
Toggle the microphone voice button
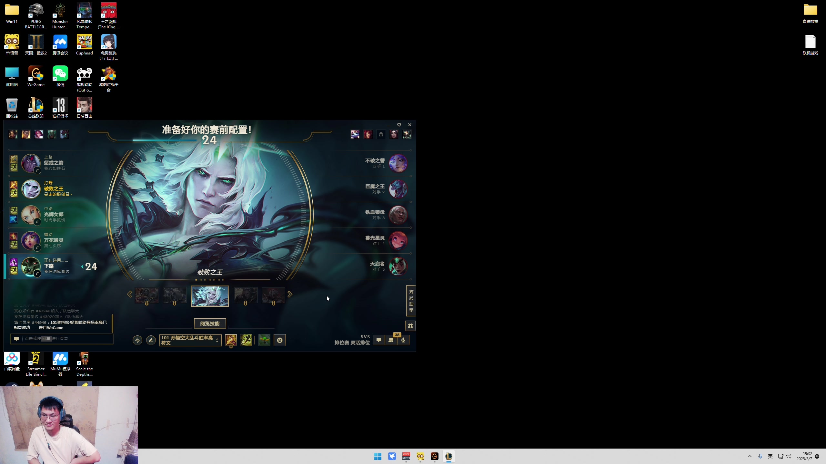tap(403, 340)
